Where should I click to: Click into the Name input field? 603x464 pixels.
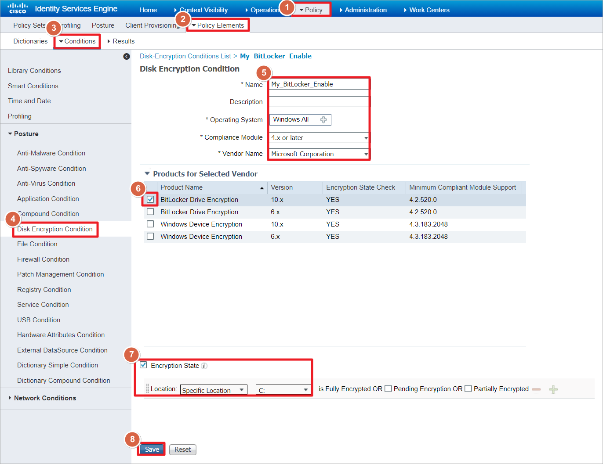coord(319,84)
